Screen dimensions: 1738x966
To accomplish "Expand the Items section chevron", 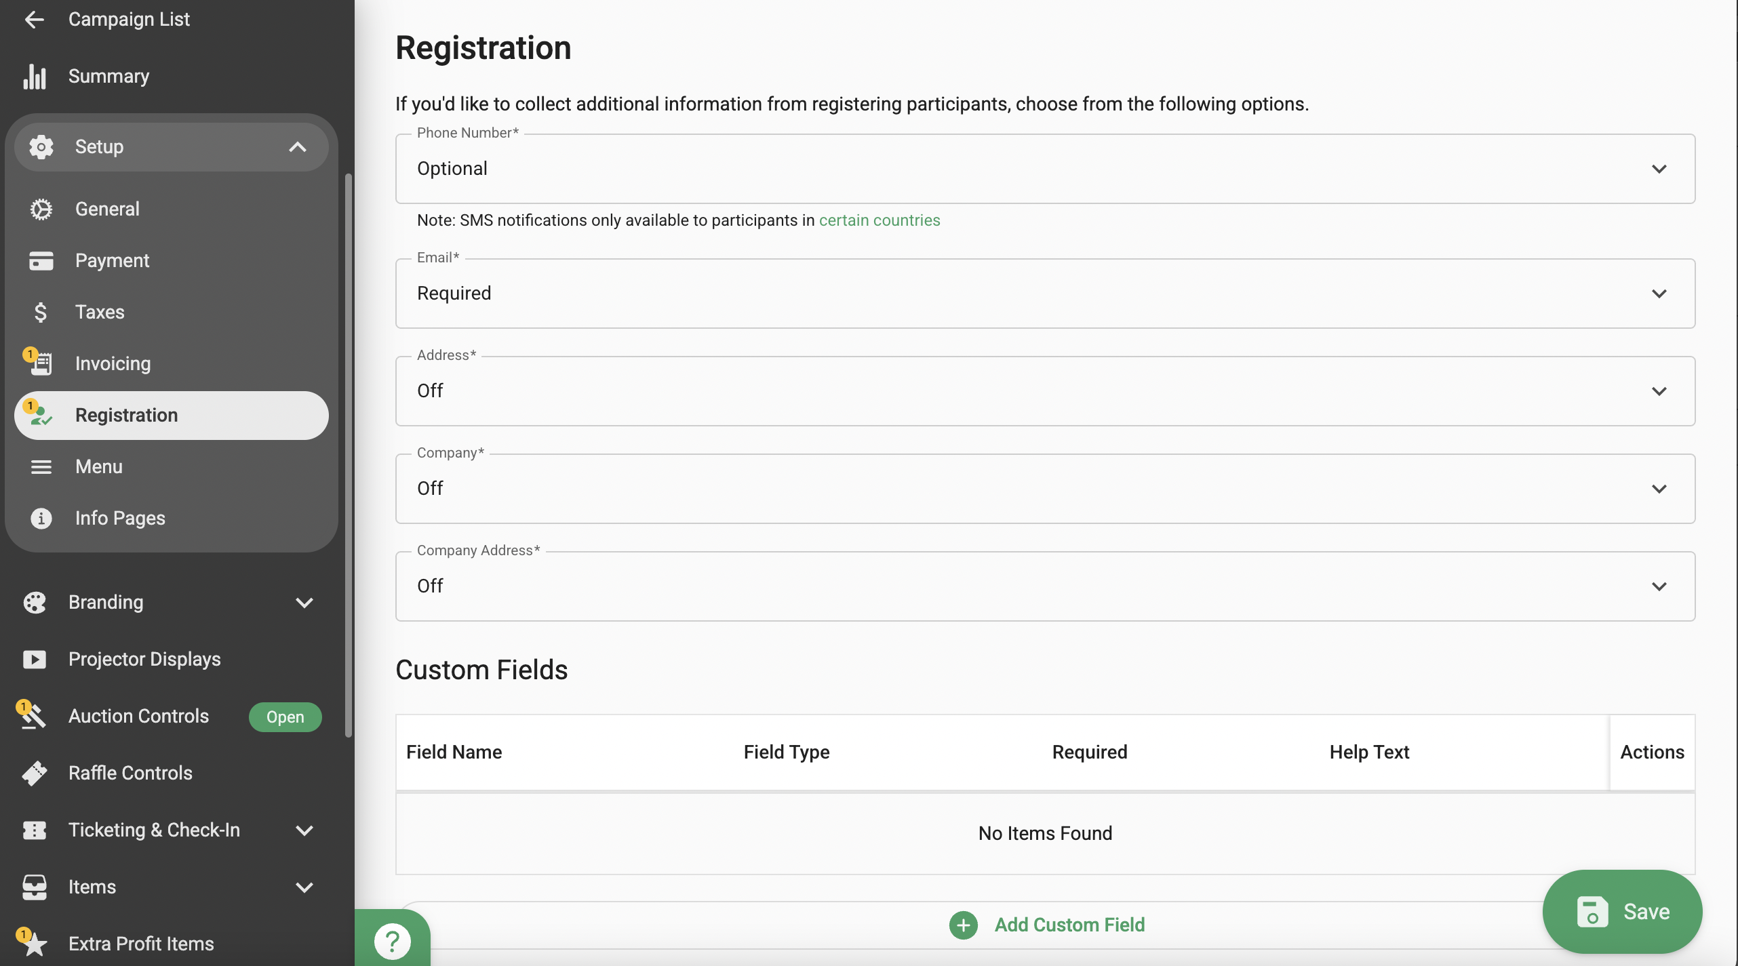I will (x=304, y=887).
